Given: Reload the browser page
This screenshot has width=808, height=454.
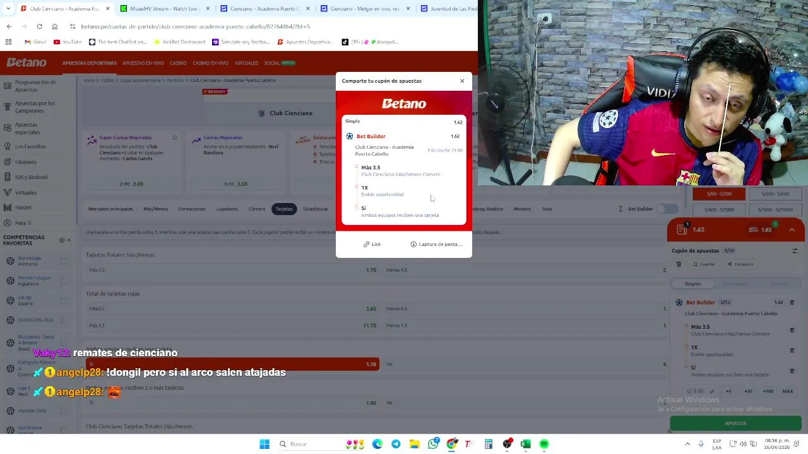Looking at the screenshot, I should [39, 26].
